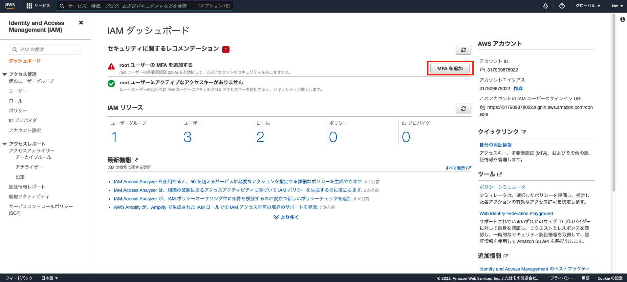Viewport: 627px width, 282px height.
Task: Collapse the アクセス管理 section
Action: click(5, 74)
